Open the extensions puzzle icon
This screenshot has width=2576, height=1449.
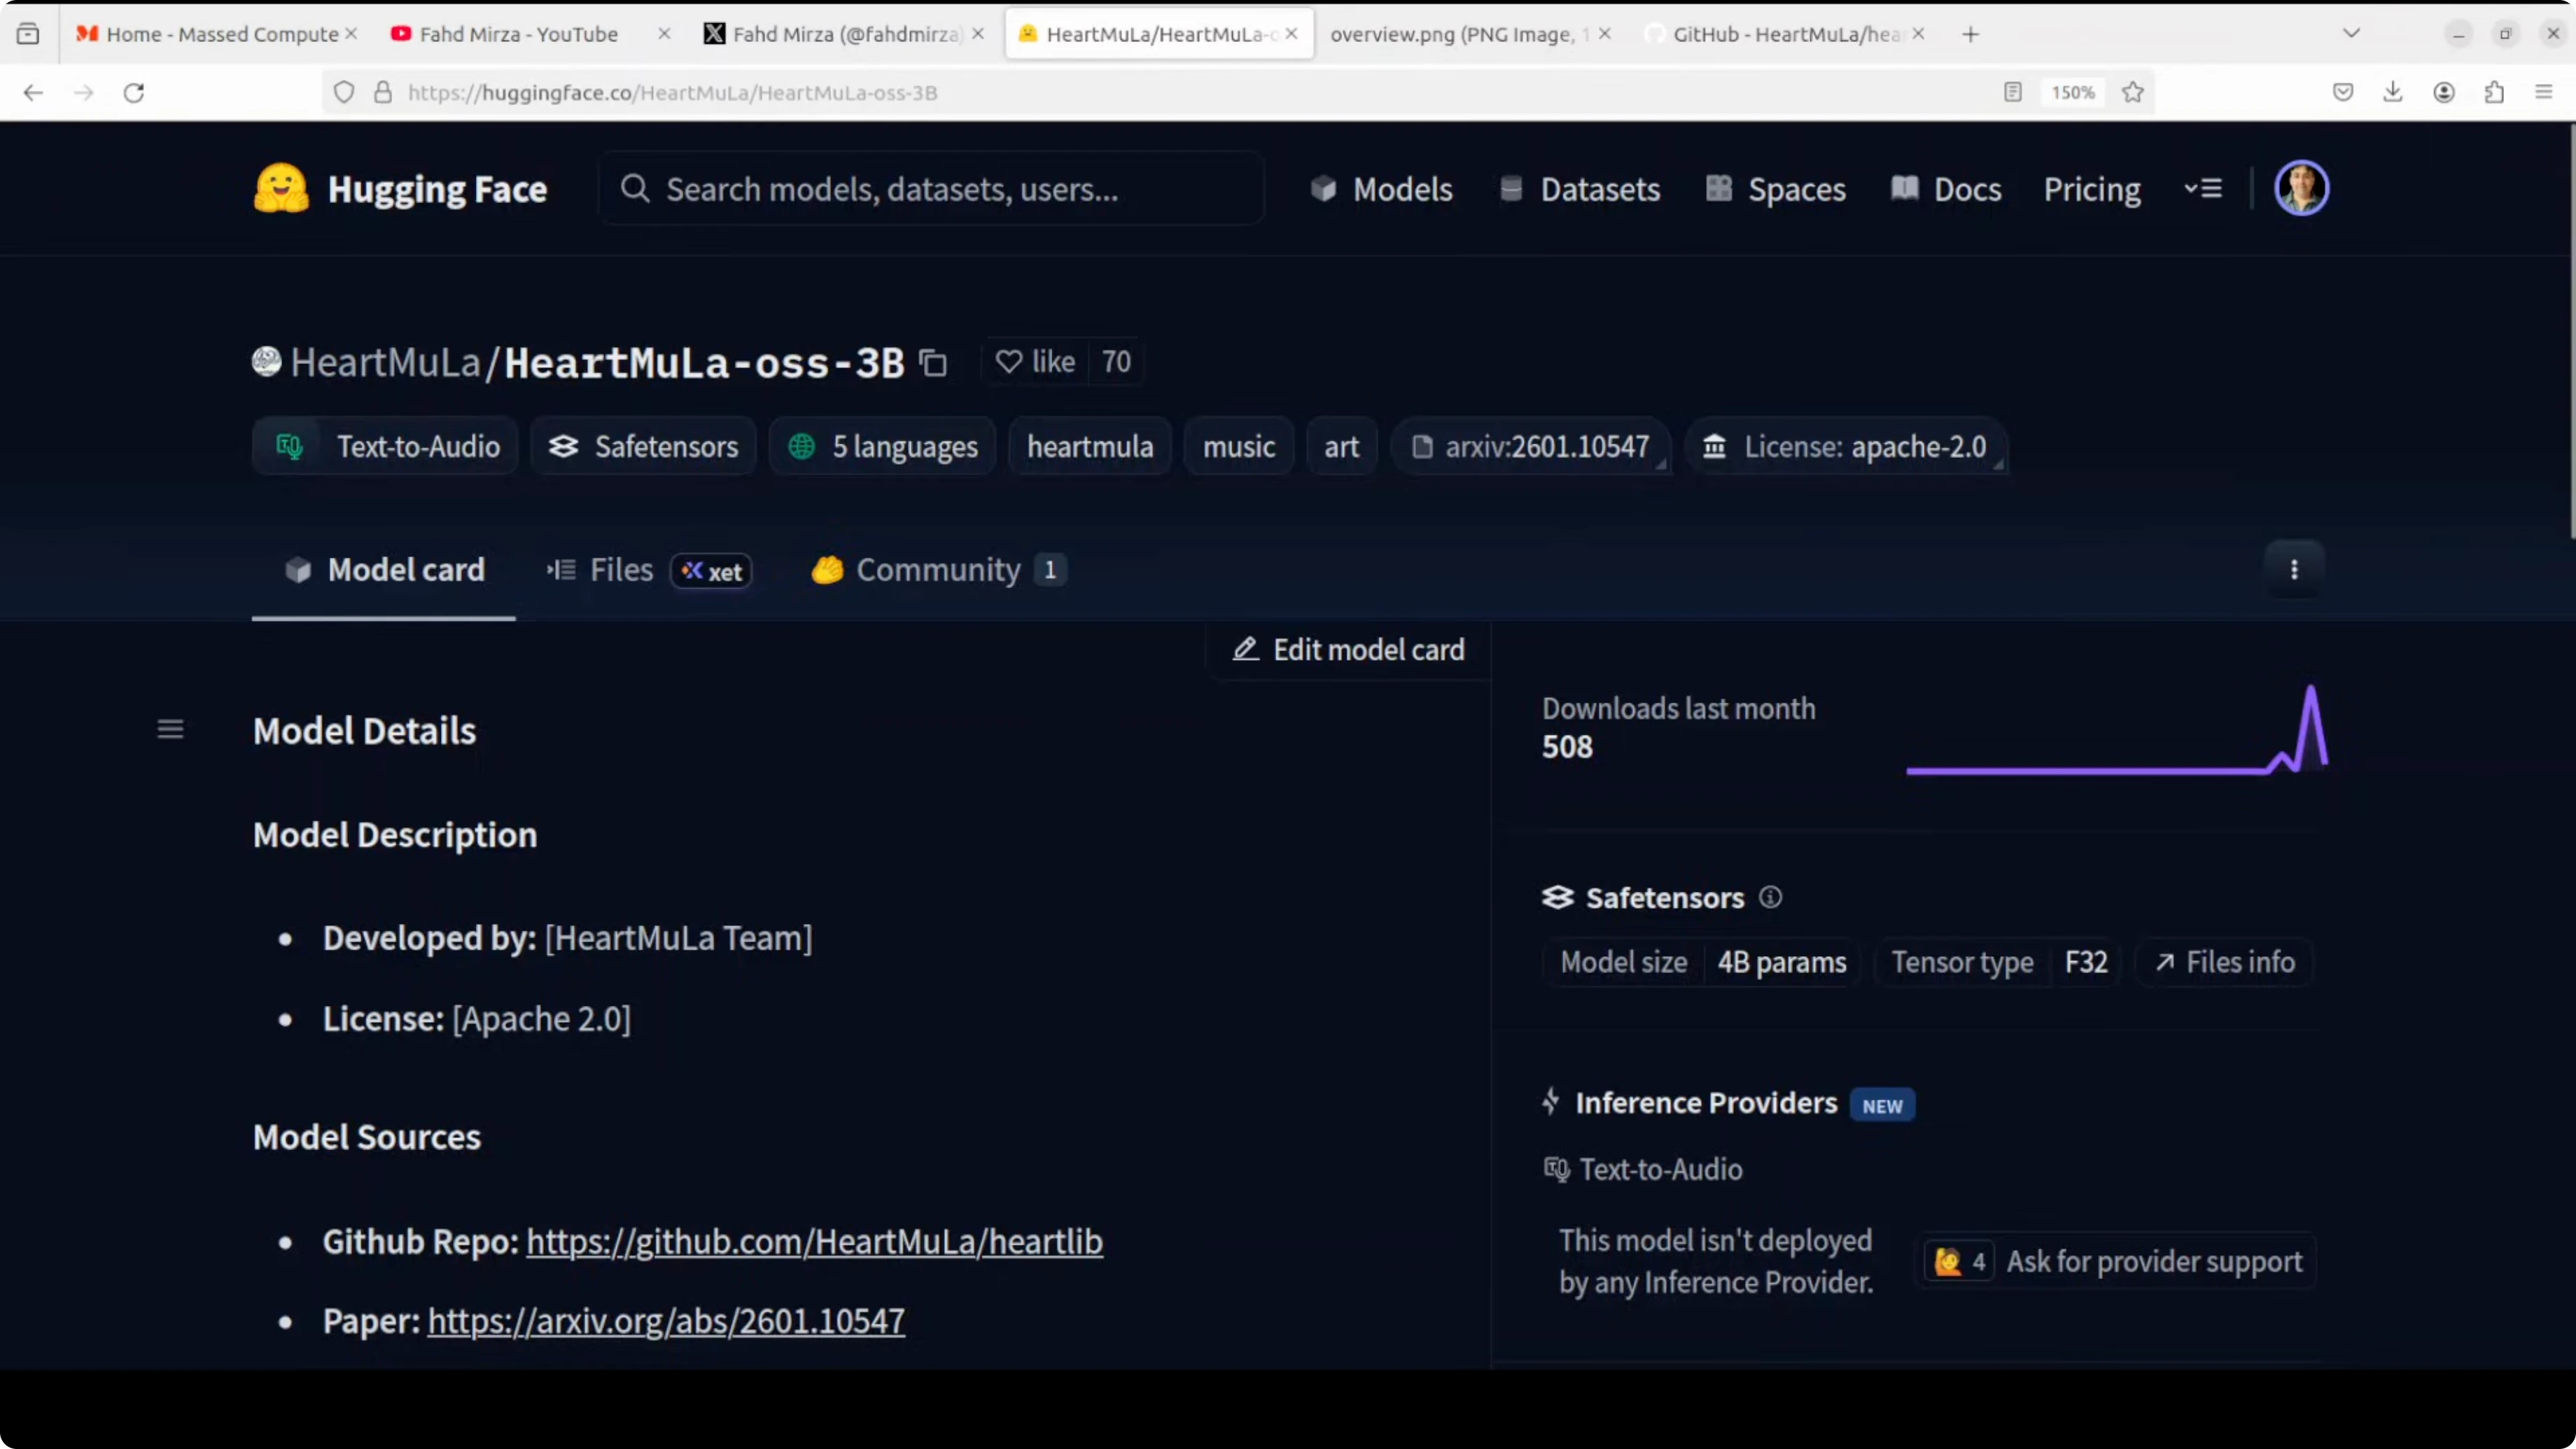2494,92
